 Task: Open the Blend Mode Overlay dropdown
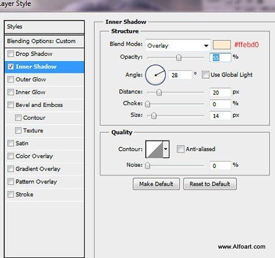point(178,45)
